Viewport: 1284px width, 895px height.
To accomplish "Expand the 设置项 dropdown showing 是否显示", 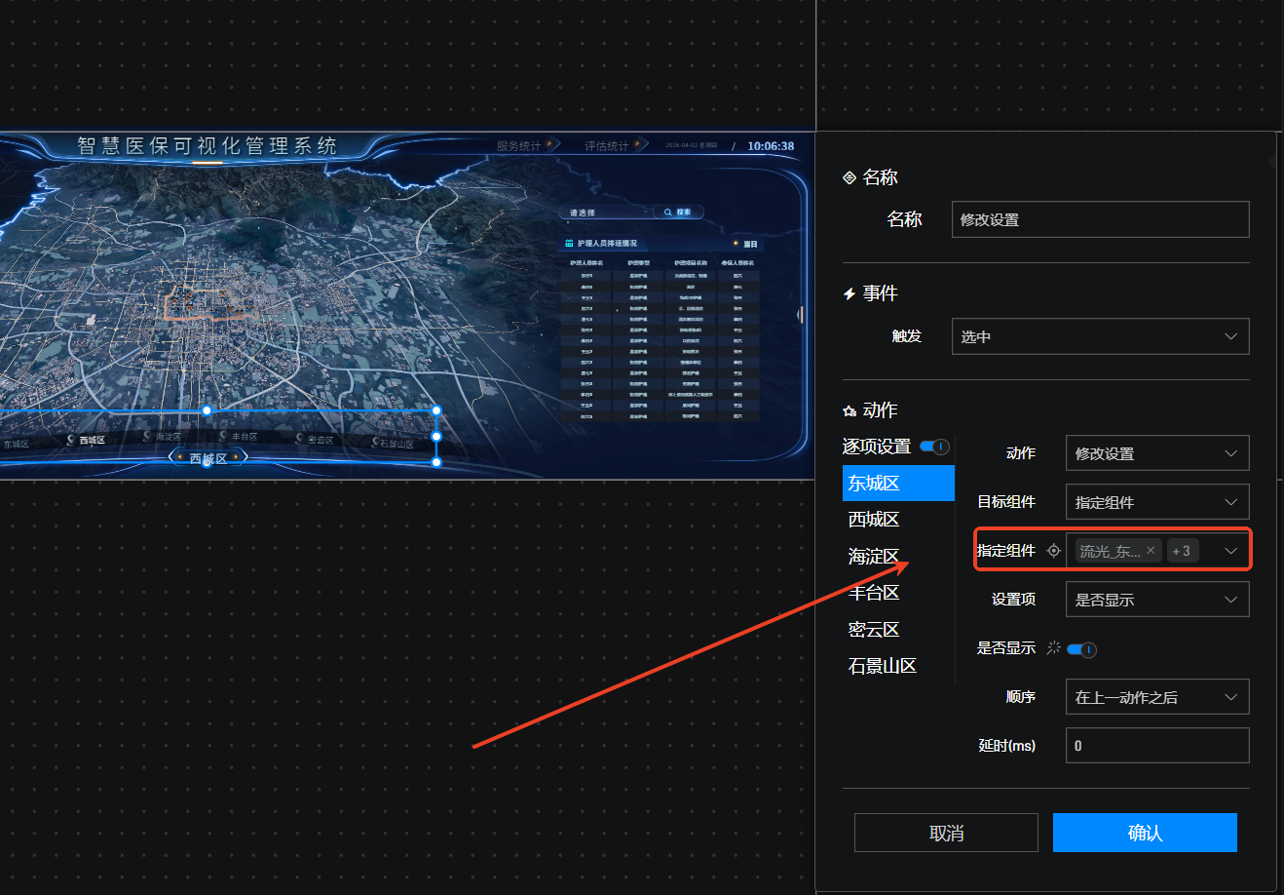I will 1156,600.
